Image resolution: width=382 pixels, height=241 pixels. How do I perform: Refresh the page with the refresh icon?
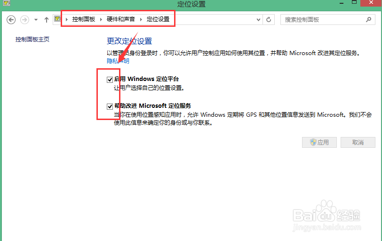click(x=269, y=19)
